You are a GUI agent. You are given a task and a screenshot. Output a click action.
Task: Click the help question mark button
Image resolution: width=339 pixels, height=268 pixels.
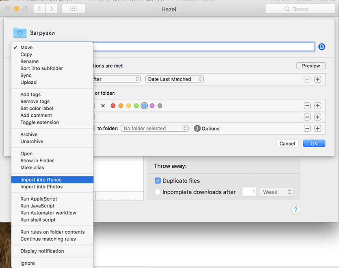(296, 210)
